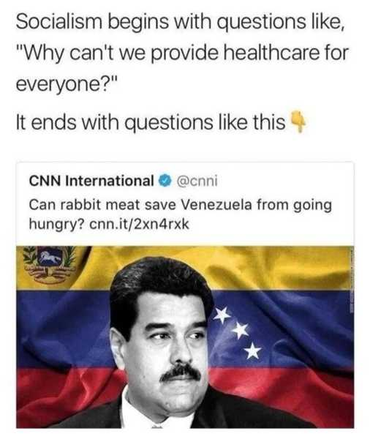The image size is (370, 439).
Task: Click the bottom white star on flag
Action: [252, 350]
